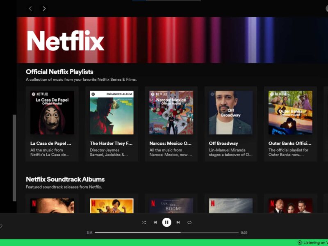Screen dimensions: 328x246
Task: Open the Netflix Soundtrack Albums section heading
Action: (65, 179)
